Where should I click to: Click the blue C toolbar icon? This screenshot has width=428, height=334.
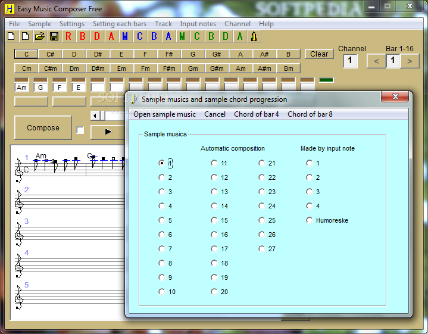[140, 36]
